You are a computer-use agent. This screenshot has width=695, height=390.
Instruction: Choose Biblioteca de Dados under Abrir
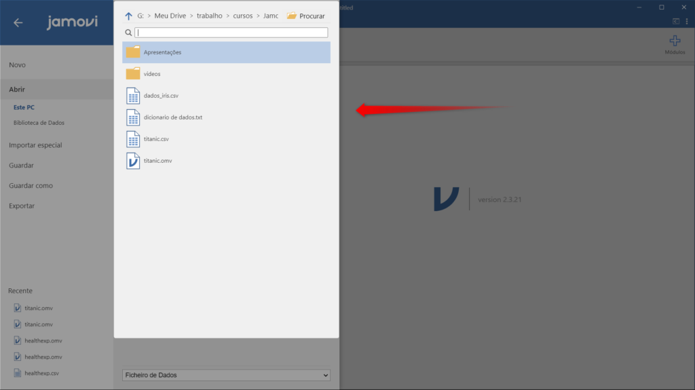[x=39, y=123]
